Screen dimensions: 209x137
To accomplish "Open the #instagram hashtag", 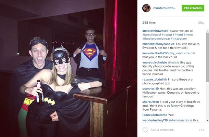I will [x=179, y=39].
